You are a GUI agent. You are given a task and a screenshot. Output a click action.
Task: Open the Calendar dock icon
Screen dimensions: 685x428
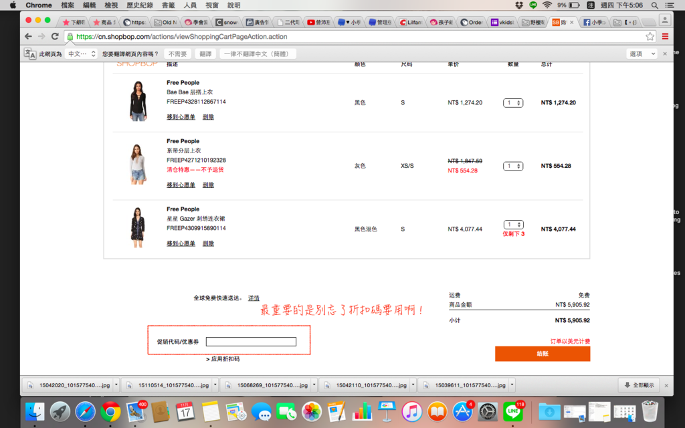coord(185,411)
